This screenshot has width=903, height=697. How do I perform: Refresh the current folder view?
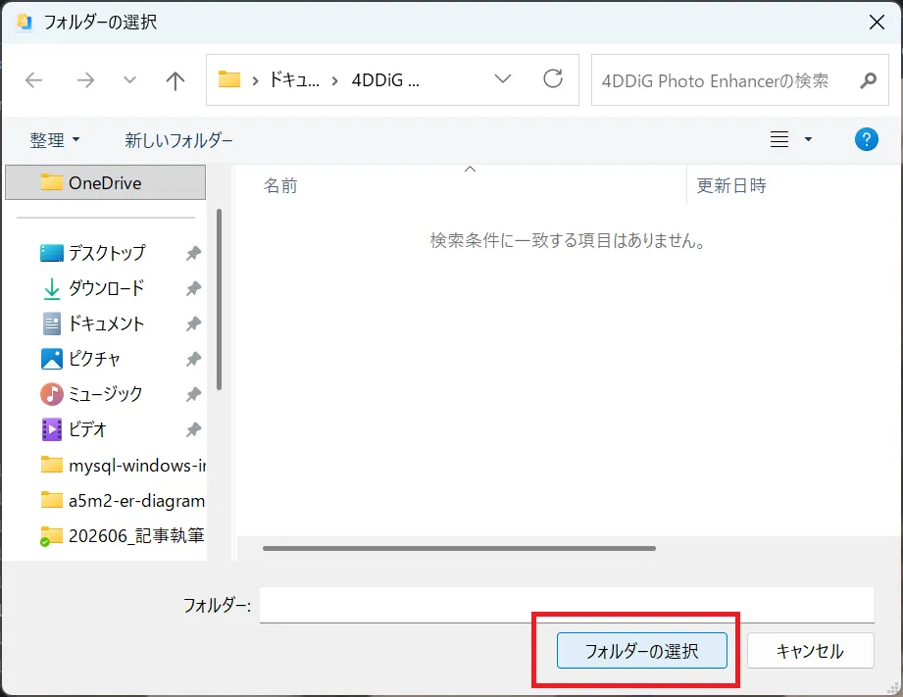click(553, 79)
